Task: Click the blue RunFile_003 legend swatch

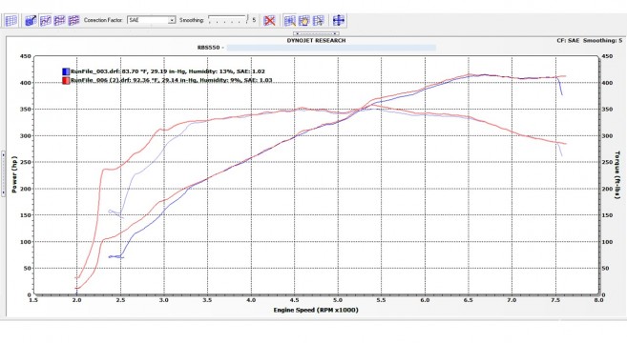Action: tap(66, 71)
